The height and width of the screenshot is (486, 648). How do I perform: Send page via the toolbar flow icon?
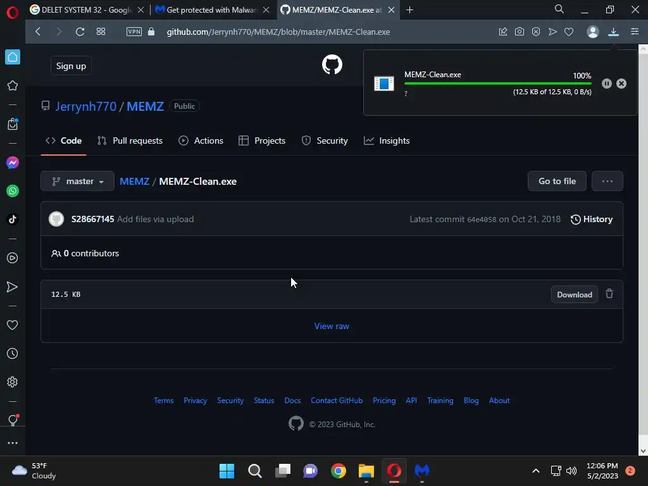[x=552, y=32]
